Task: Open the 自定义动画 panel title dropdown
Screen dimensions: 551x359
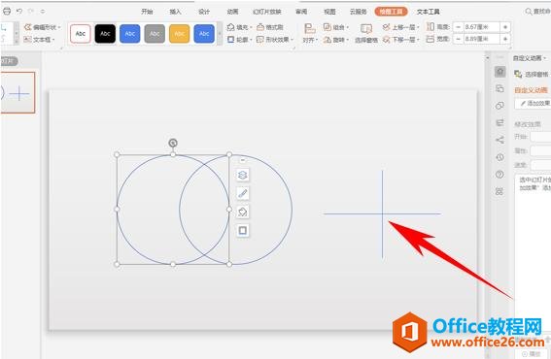Action: pyautogui.click(x=530, y=58)
